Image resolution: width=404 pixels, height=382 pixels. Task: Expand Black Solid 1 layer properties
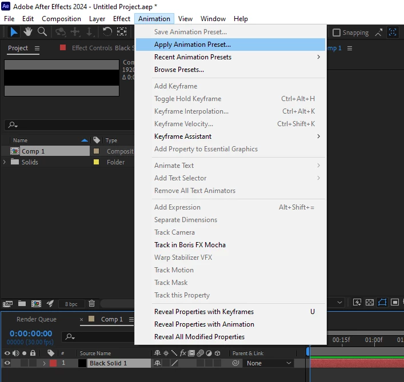point(44,363)
